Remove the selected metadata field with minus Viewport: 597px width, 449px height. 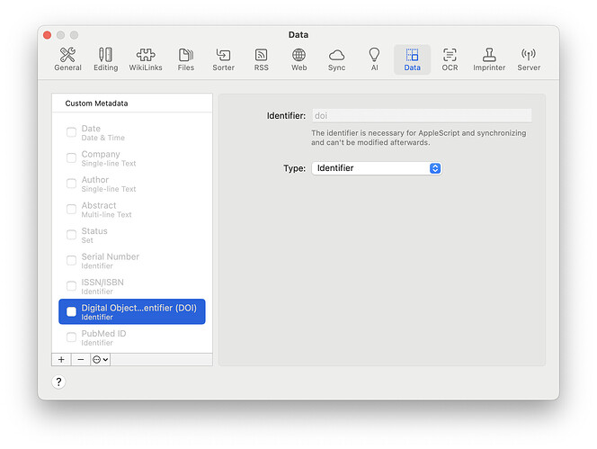(x=80, y=359)
